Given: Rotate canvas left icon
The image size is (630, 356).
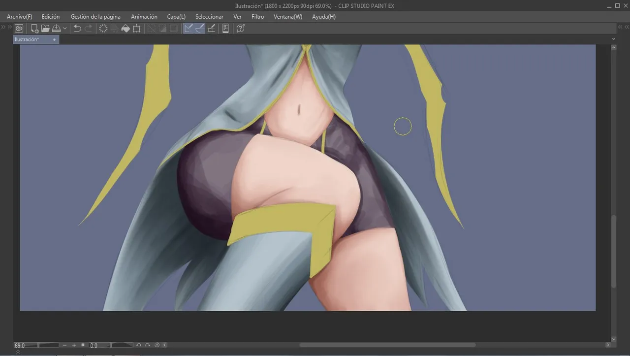Looking at the screenshot, I should tap(139, 345).
